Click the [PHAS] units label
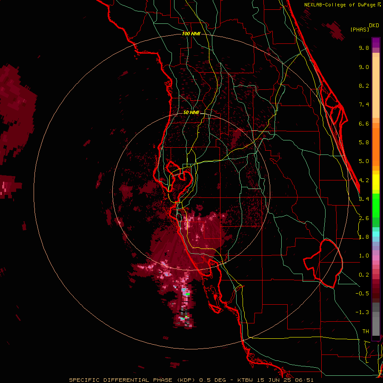Screen dimensions: 383x383 point(360,29)
